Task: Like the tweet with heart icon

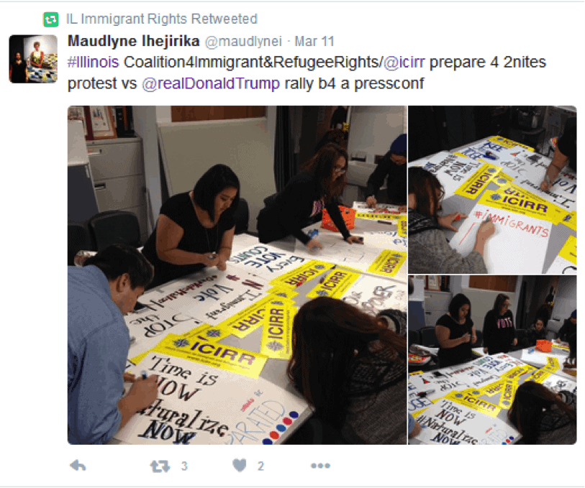Action: coord(239,465)
